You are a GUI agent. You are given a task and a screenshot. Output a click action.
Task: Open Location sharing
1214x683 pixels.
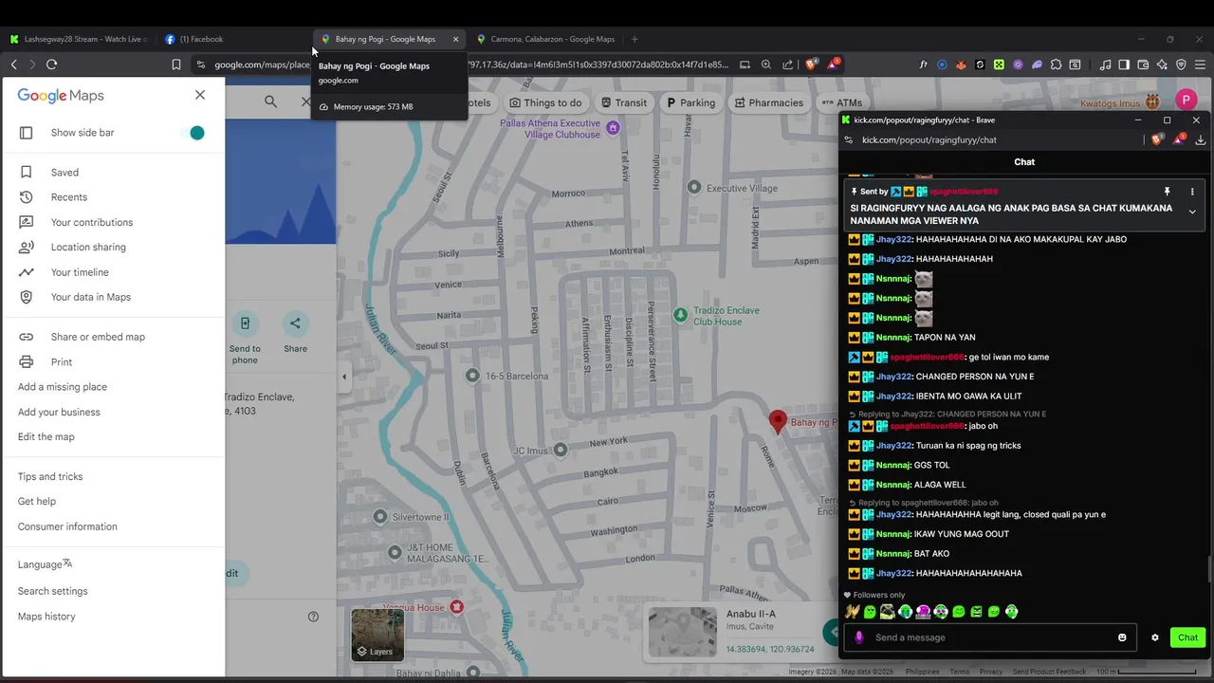point(87,248)
